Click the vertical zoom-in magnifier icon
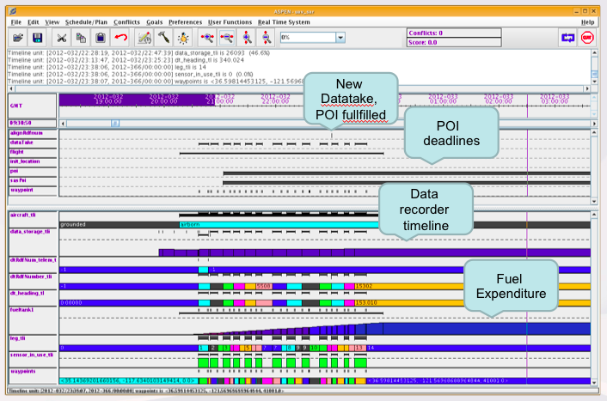 coord(247,38)
